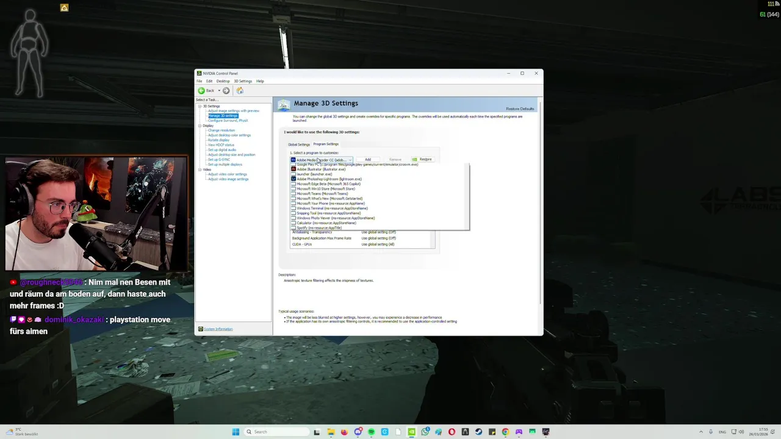The width and height of the screenshot is (781, 439).
Task: Click the Manage 3D Settings header icon
Action: click(284, 105)
